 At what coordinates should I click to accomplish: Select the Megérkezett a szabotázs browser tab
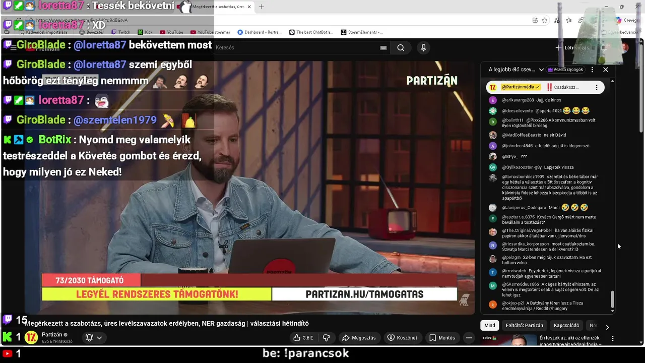(x=219, y=7)
